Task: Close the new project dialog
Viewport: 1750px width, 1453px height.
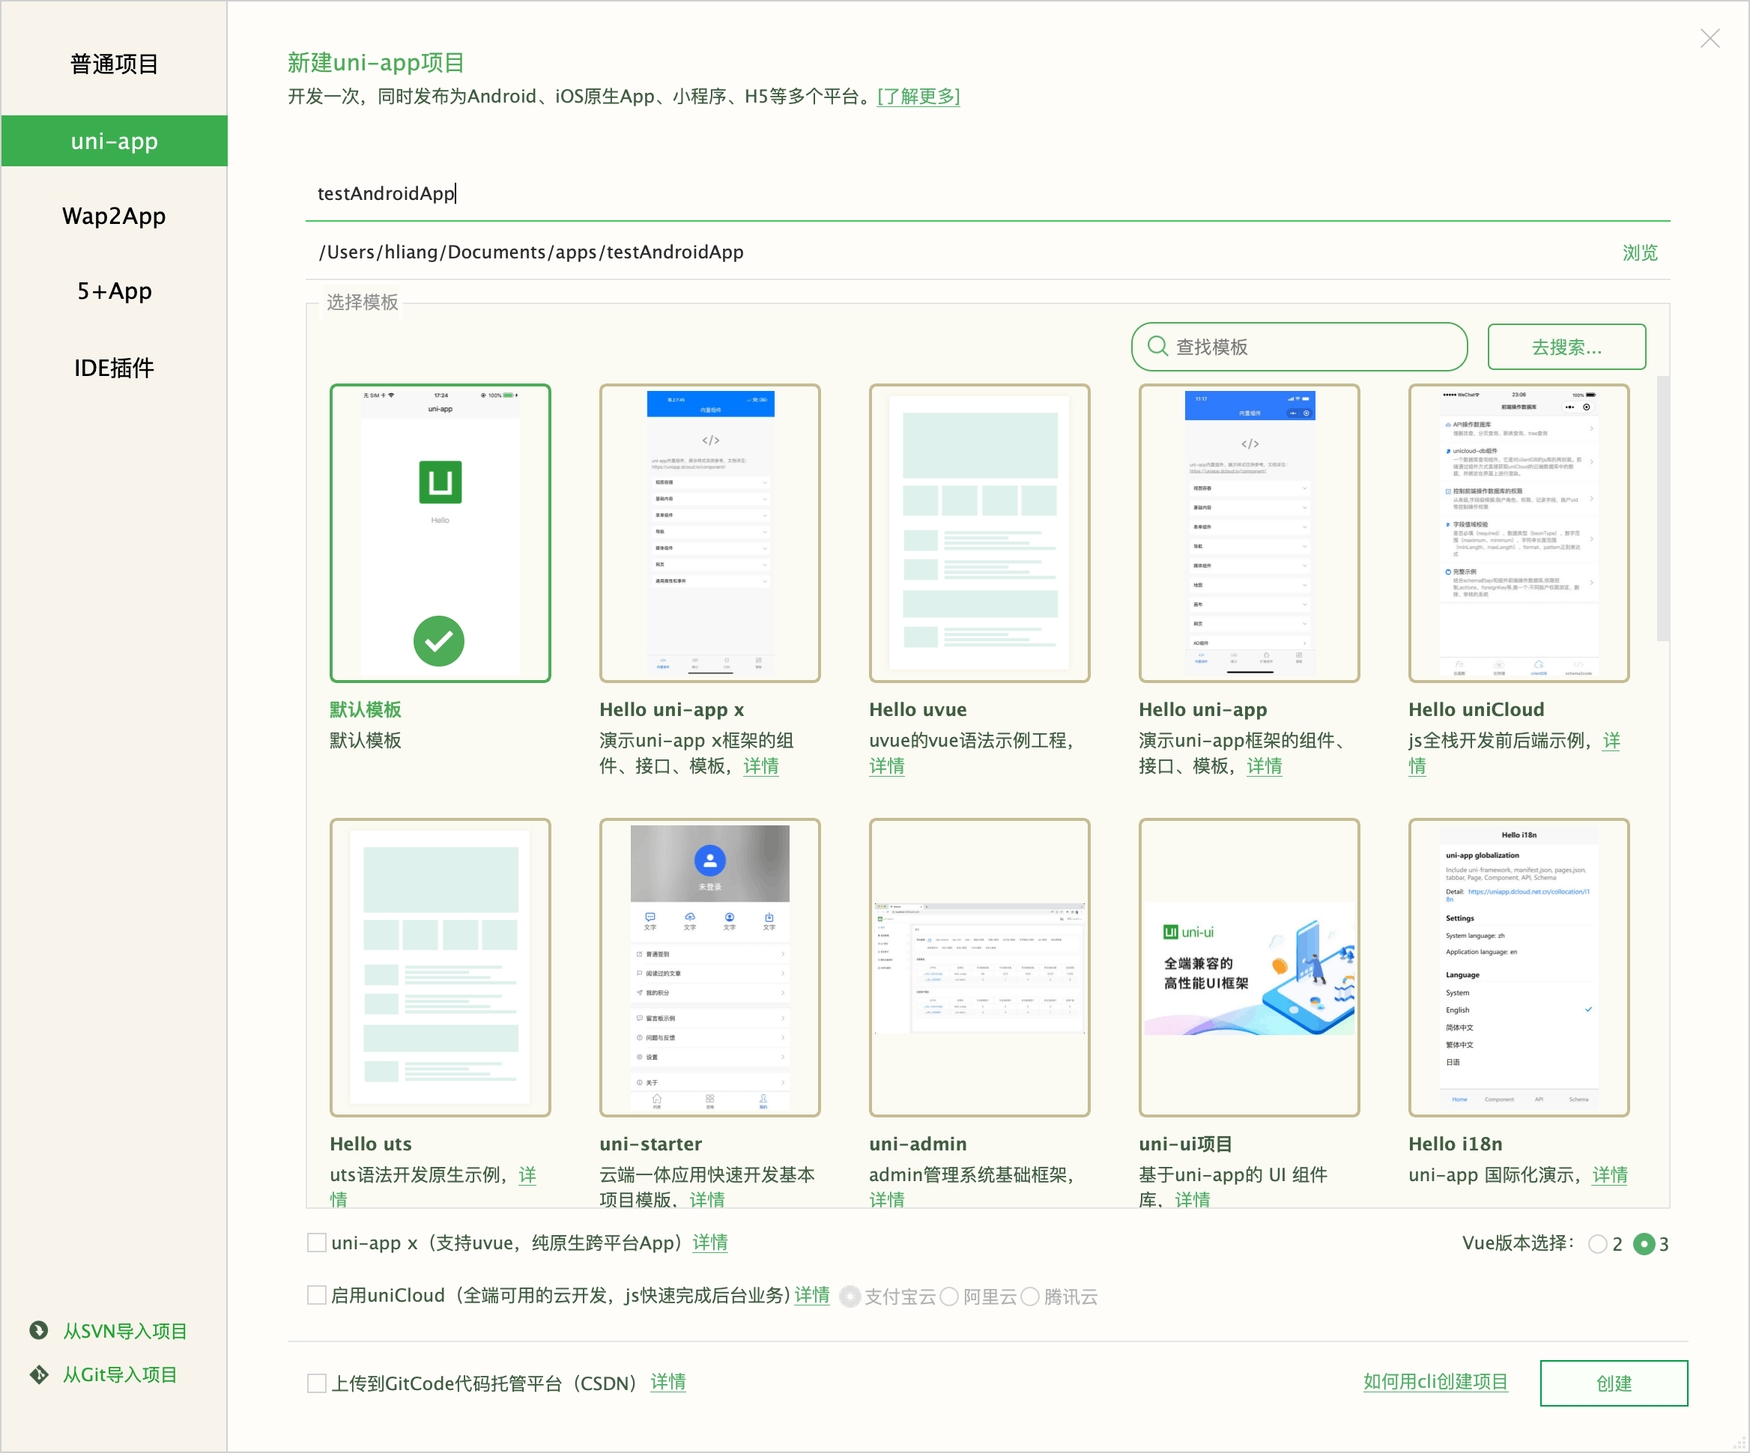Action: point(1710,38)
